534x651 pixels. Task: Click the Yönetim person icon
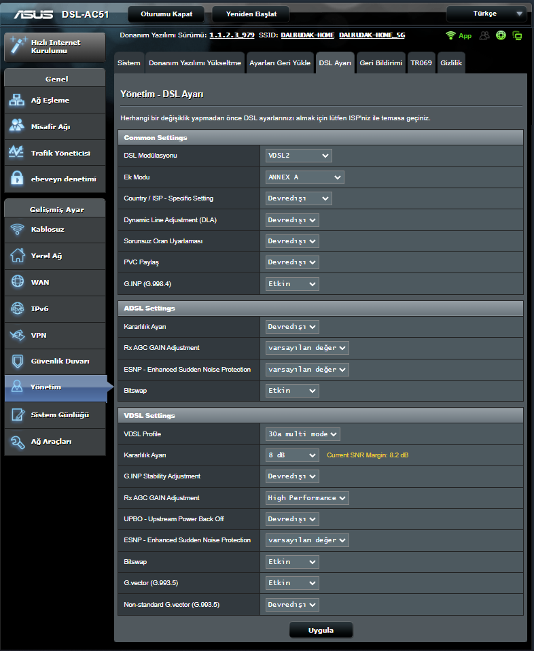17,387
